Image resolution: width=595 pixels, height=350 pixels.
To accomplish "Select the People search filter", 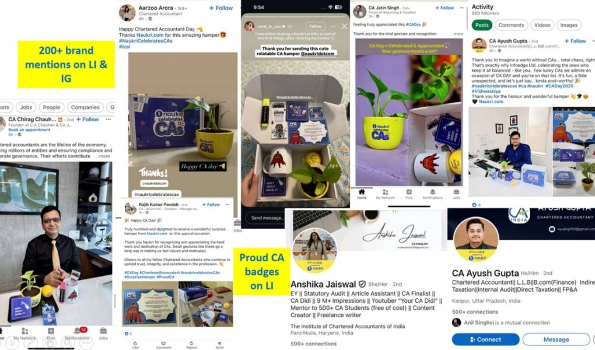I will click(51, 107).
